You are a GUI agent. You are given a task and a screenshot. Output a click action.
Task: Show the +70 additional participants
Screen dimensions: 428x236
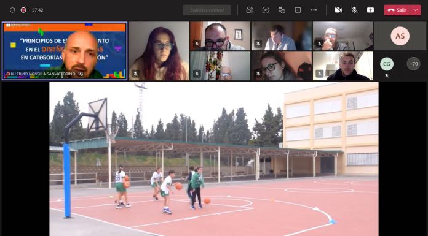413,64
